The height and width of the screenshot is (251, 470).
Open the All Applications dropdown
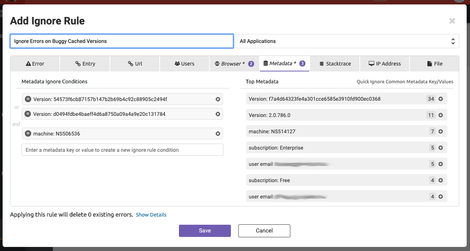[x=347, y=41]
